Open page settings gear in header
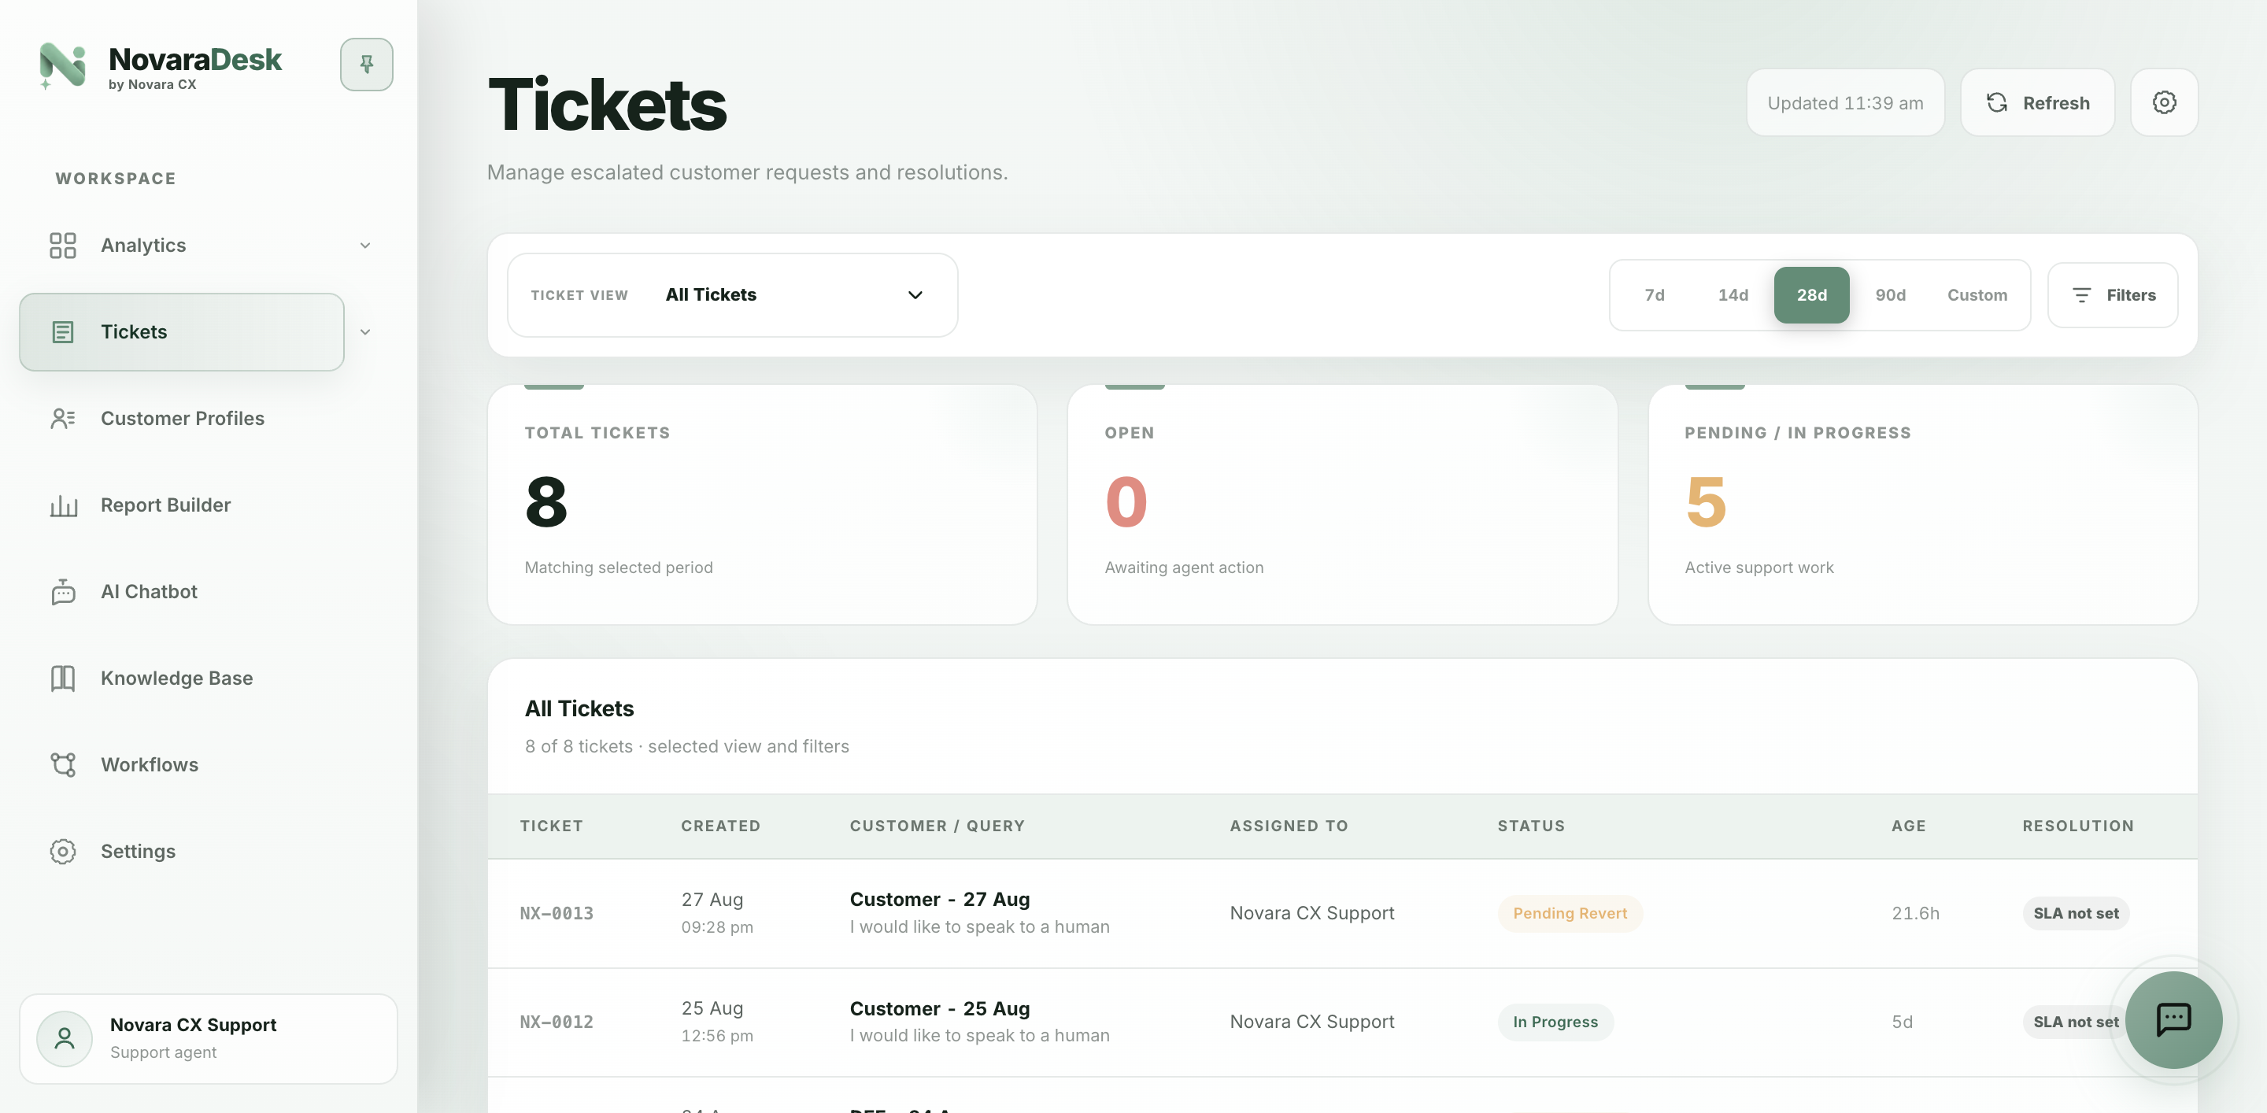This screenshot has height=1113, width=2267. tap(2164, 103)
